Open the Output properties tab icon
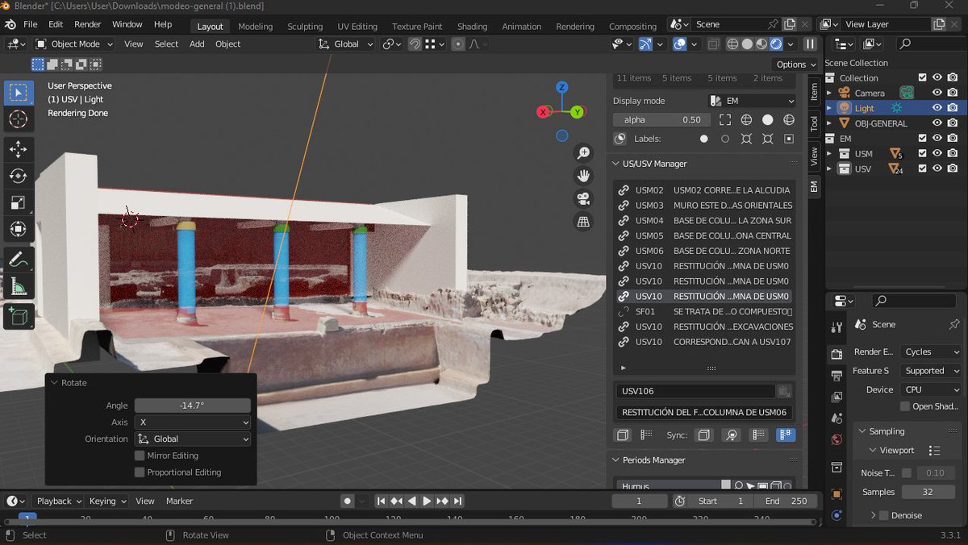Screen dimensions: 968x545 [x=837, y=376]
